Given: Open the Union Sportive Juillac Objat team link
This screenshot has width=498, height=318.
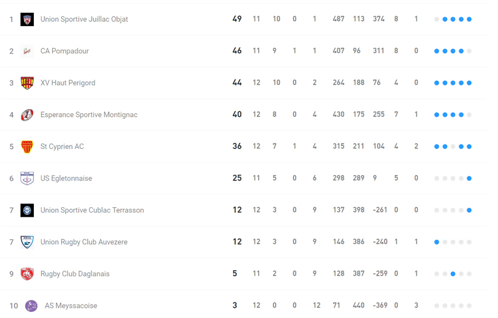Looking at the screenshot, I should tap(84, 19).
